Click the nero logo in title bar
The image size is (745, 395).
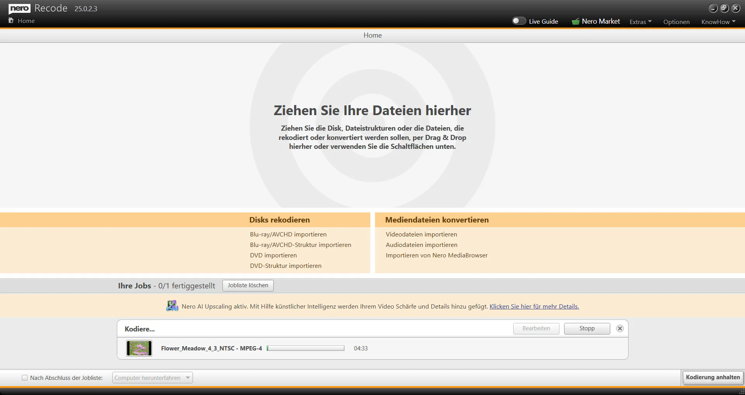click(19, 9)
